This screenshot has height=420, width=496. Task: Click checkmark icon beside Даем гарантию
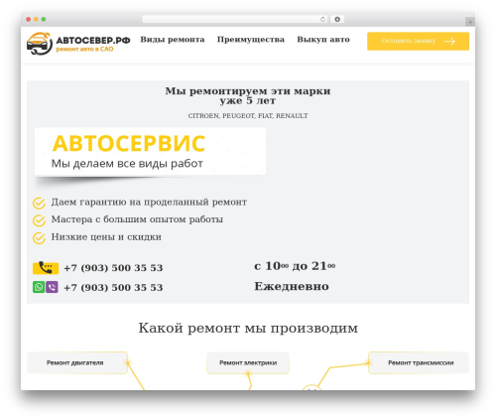click(39, 204)
